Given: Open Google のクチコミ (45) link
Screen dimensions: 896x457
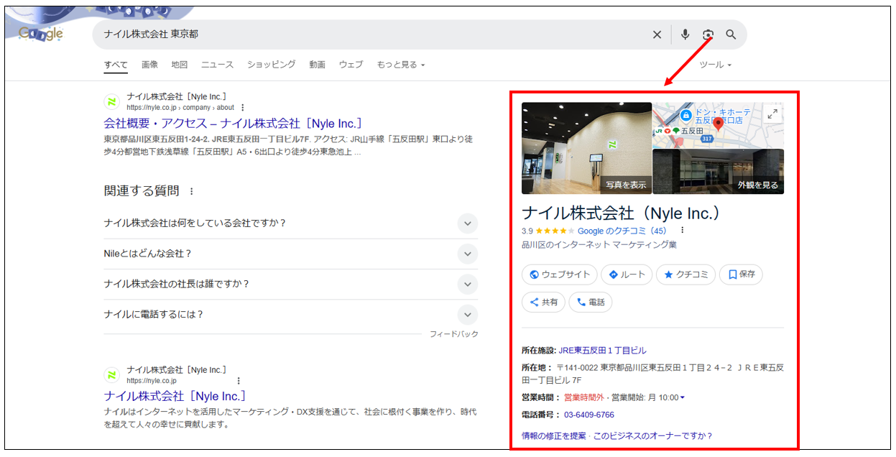Looking at the screenshot, I should click(622, 231).
